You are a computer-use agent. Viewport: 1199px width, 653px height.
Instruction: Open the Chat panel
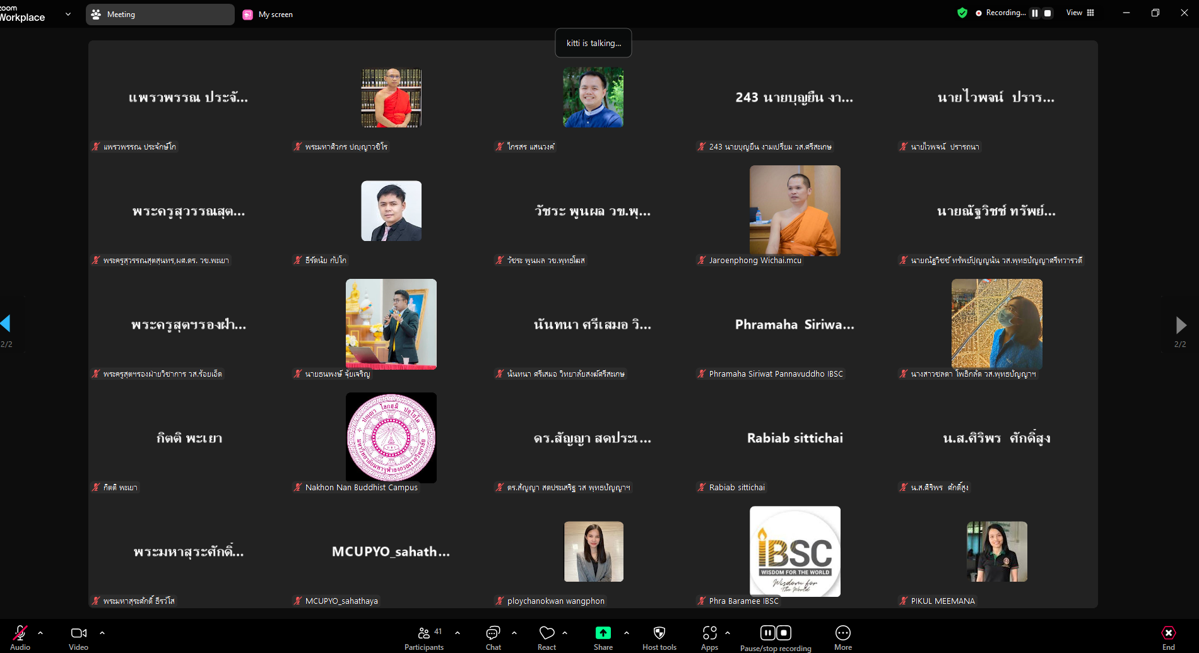tap(493, 637)
